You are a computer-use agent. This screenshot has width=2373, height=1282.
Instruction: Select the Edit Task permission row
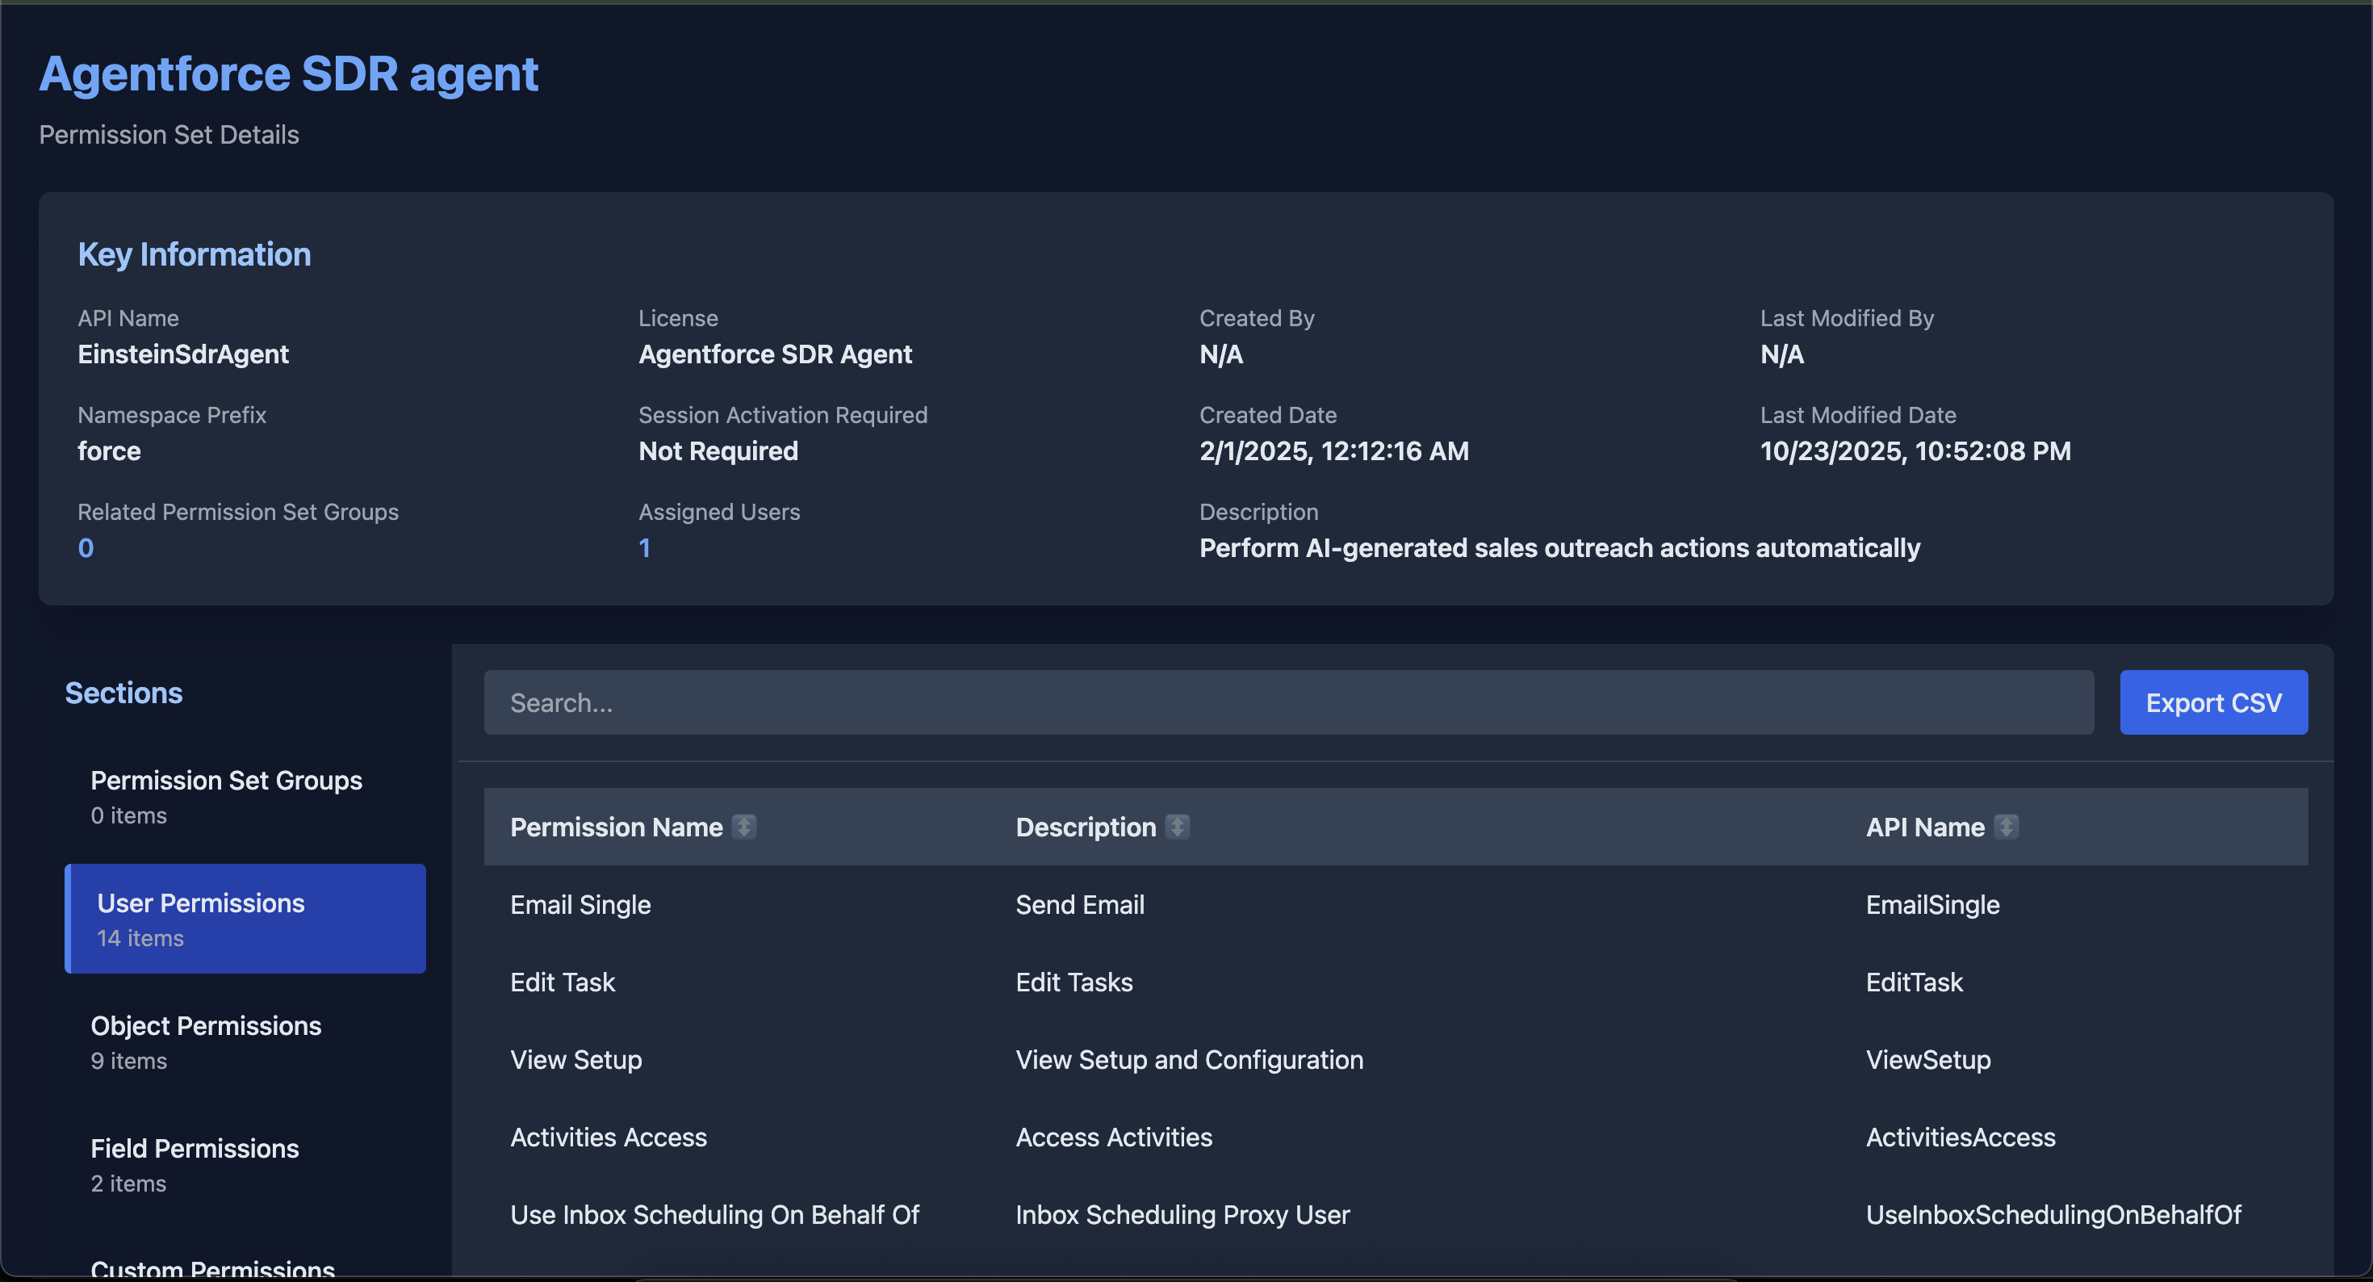click(x=562, y=982)
